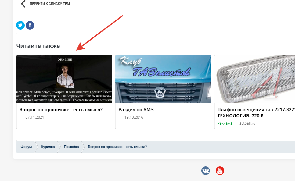The image size is (295, 181).
Task: Click the back arrow chevron icon
Action: (23, 4)
